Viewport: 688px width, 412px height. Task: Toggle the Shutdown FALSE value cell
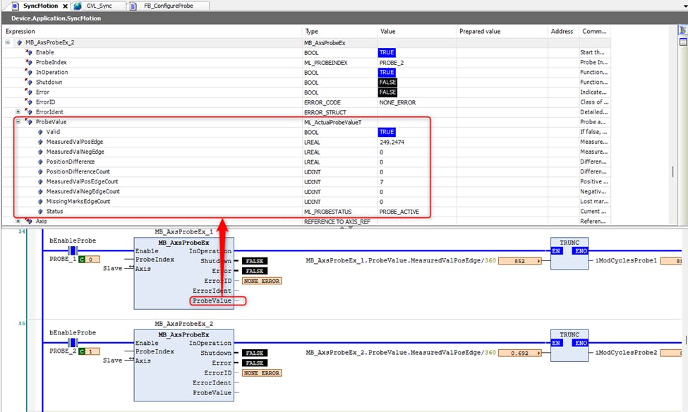click(x=387, y=83)
